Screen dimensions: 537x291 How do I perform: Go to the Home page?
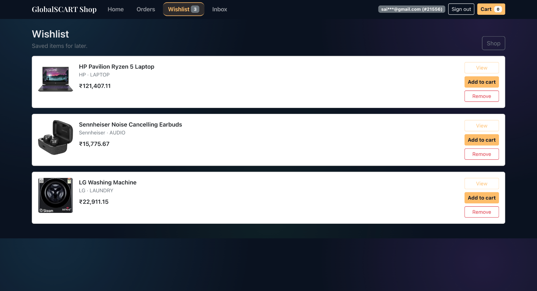coord(116,9)
